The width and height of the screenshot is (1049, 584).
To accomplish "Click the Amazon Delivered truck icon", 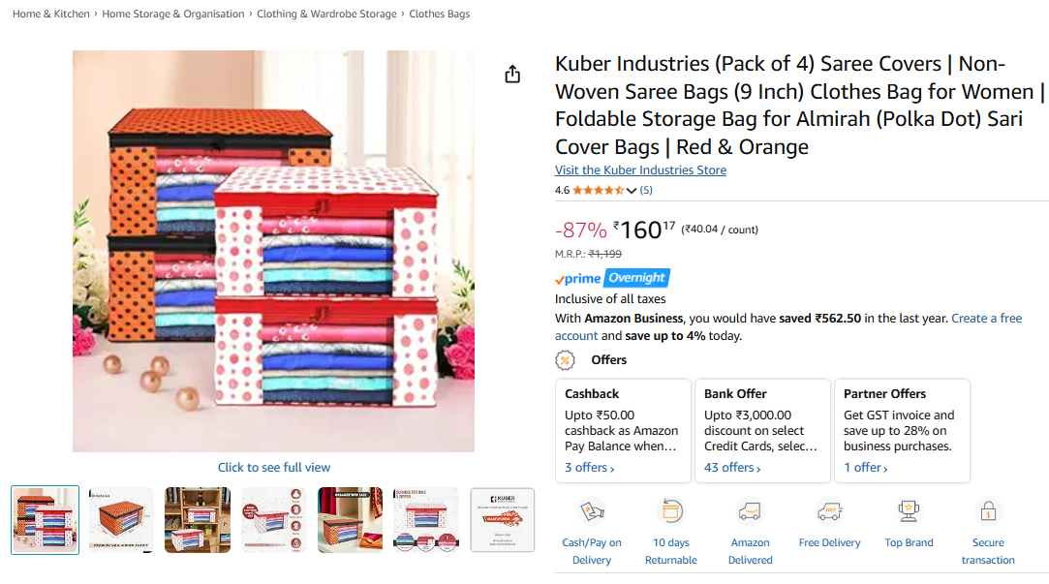I will click(x=750, y=511).
